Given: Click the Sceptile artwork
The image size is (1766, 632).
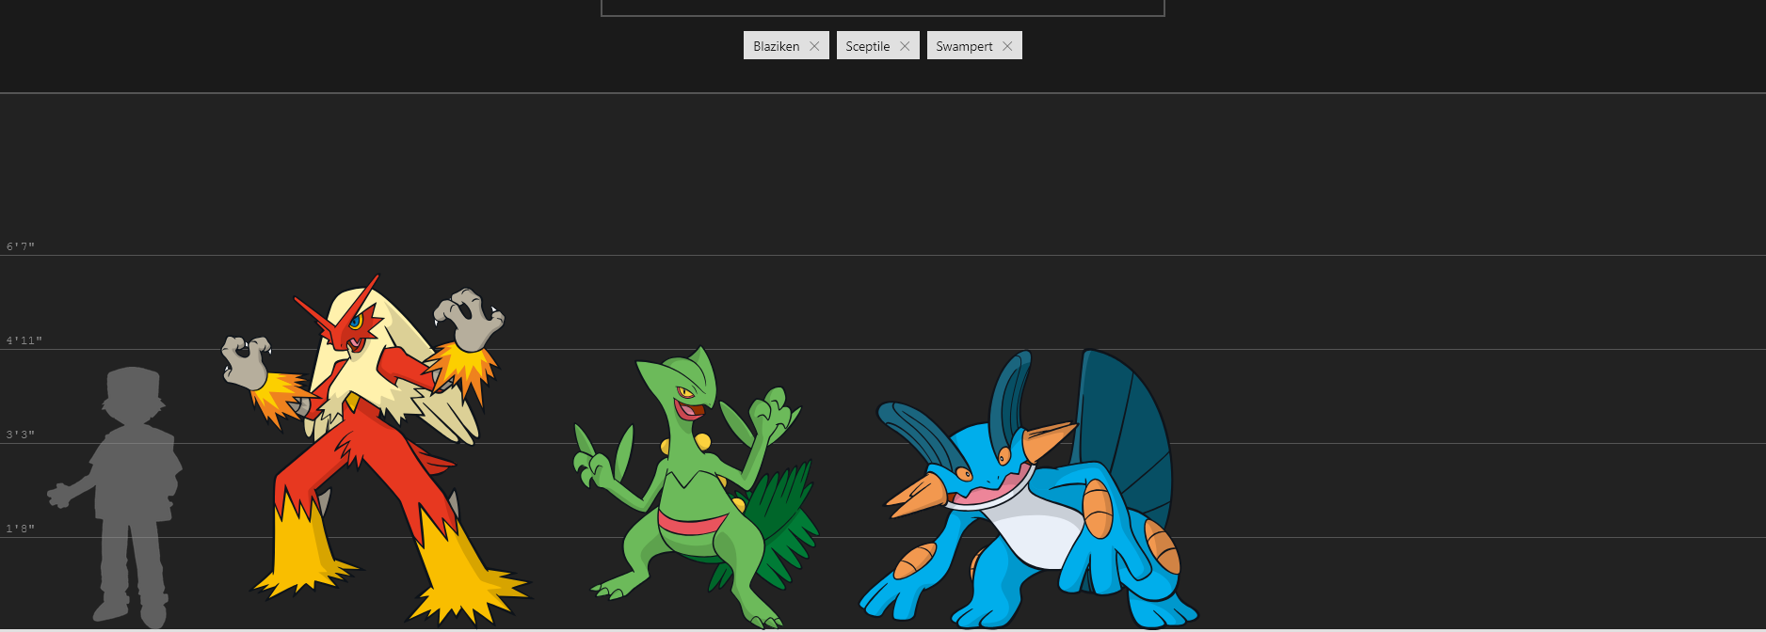Looking at the screenshot, I should click(695, 487).
